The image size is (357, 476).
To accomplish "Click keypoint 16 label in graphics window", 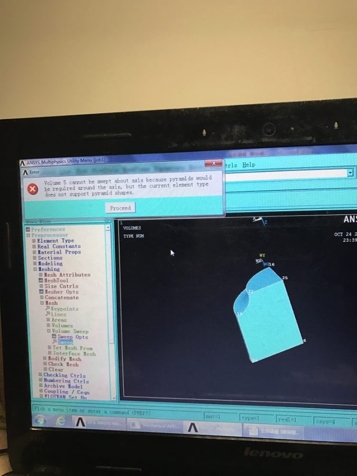I will [272, 264].
